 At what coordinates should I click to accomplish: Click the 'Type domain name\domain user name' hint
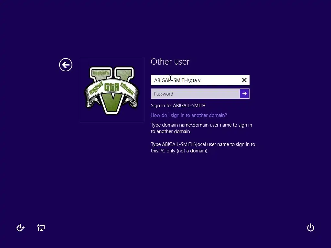[x=201, y=128]
